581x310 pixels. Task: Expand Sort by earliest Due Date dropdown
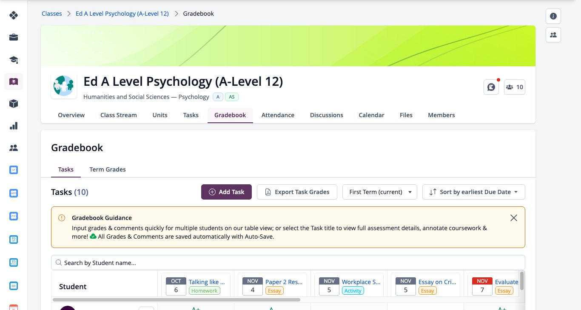tap(474, 192)
